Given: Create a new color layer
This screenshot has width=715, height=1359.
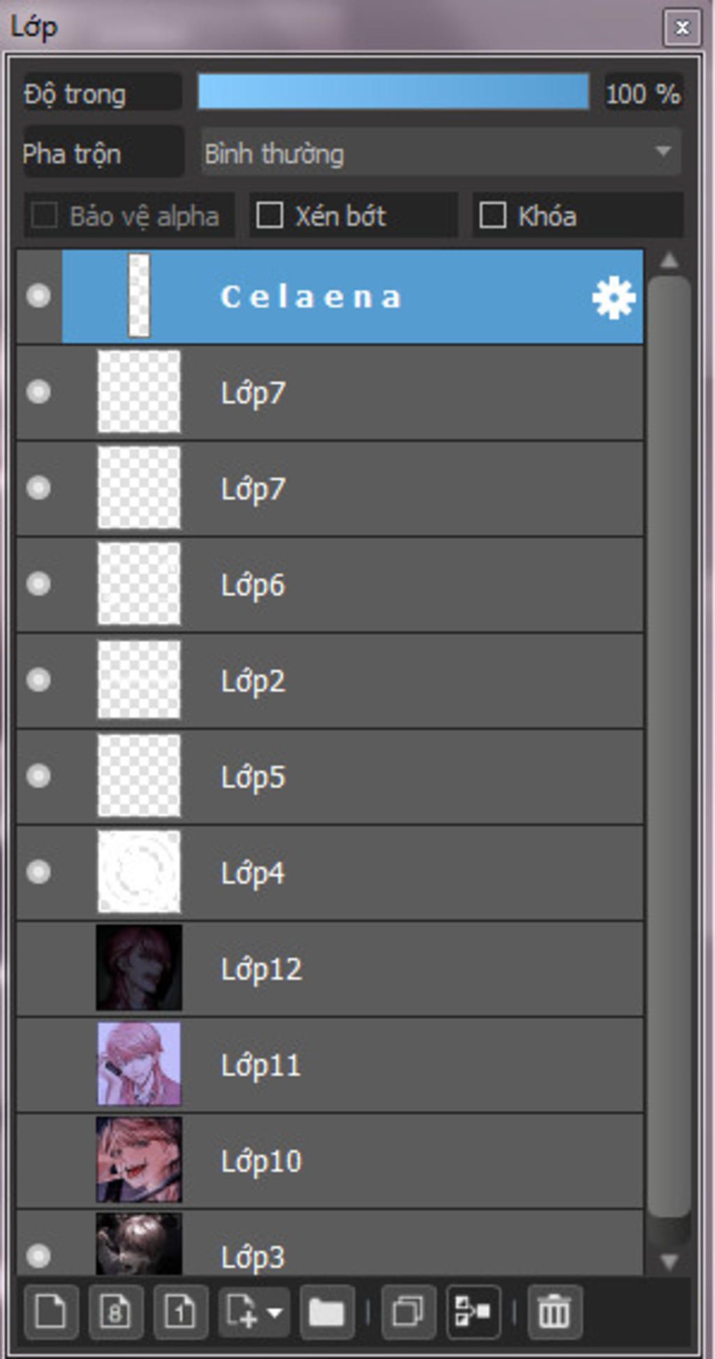Looking at the screenshot, I should (51, 1311).
